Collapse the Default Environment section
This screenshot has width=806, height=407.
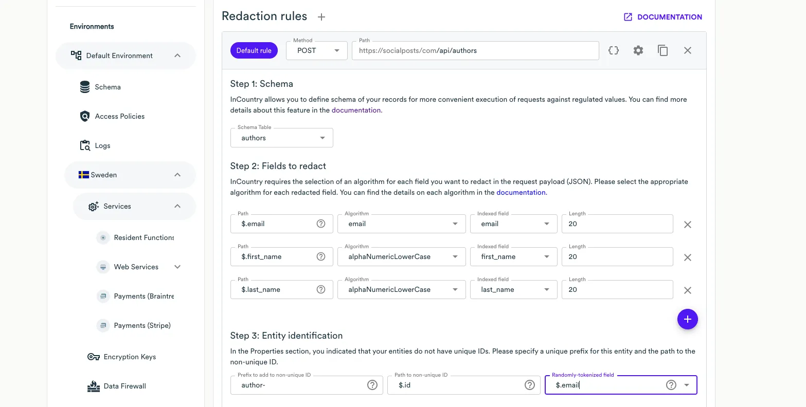[x=177, y=55]
